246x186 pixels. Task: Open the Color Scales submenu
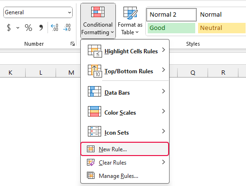tap(125, 112)
